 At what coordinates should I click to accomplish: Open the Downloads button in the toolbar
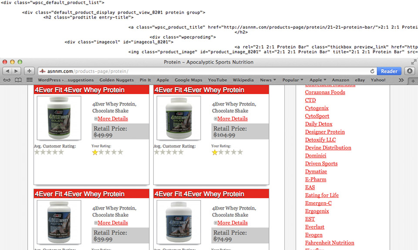point(410,71)
